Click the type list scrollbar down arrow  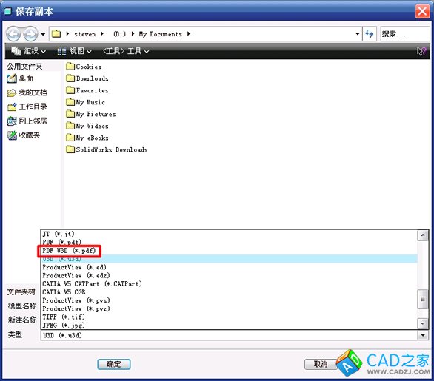(x=423, y=323)
